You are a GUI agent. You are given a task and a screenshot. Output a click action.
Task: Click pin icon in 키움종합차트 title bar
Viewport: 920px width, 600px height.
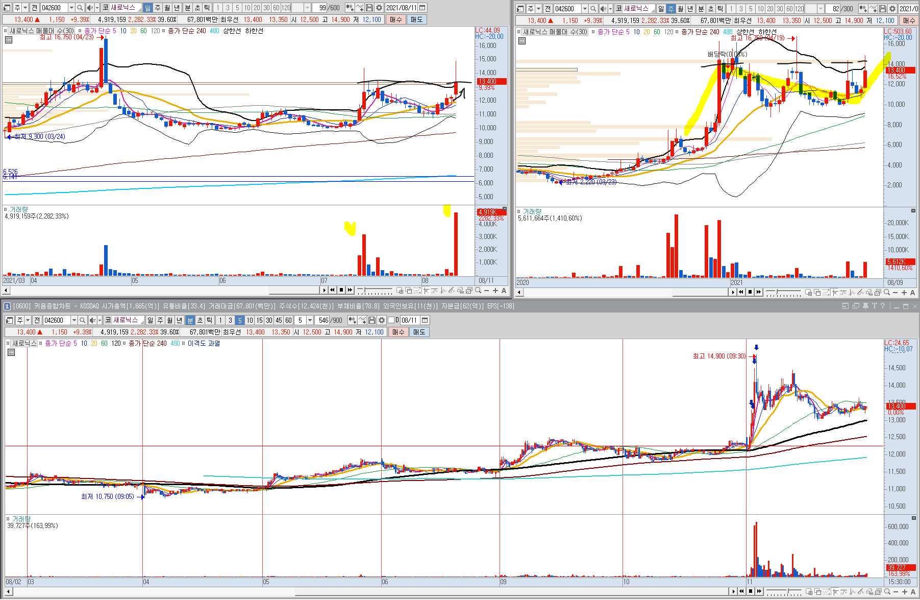[865, 306]
